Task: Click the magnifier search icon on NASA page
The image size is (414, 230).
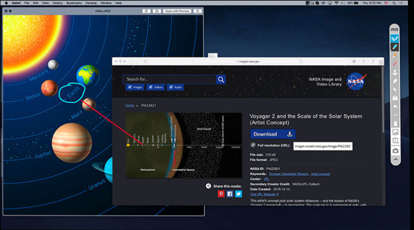Action: click(x=221, y=79)
